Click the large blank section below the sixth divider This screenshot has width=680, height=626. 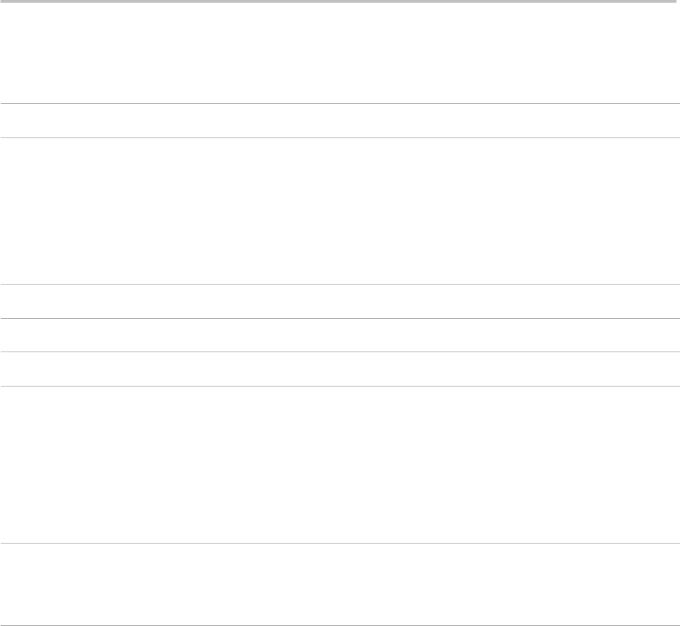(x=340, y=464)
